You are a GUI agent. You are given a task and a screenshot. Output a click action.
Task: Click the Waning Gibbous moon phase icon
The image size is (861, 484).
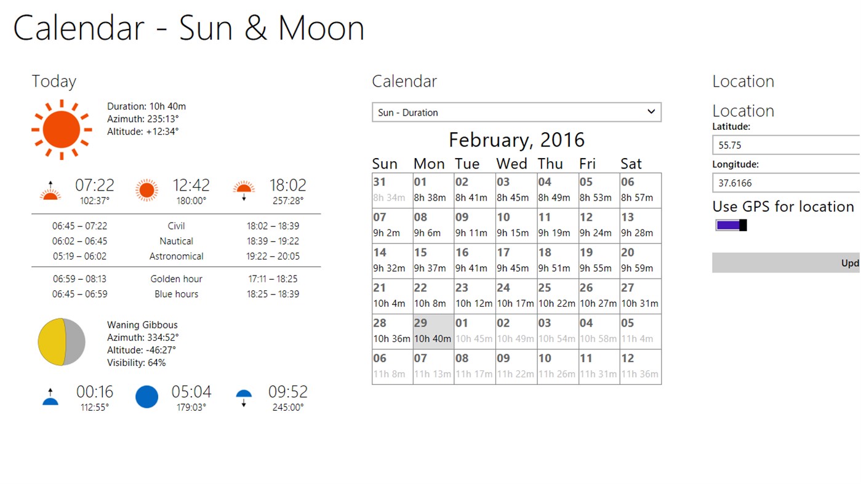[61, 341]
